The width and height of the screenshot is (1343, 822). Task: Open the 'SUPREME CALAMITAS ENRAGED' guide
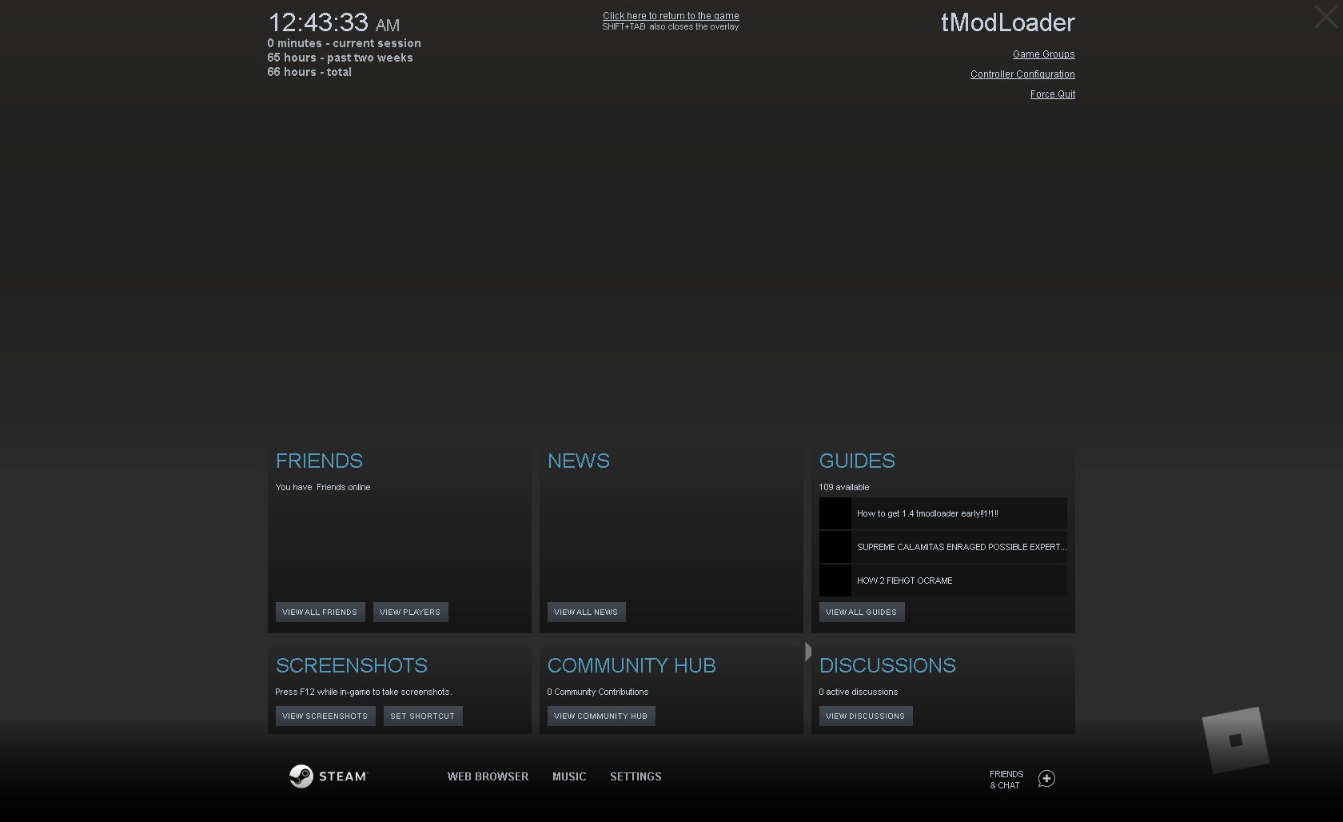(x=942, y=547)
